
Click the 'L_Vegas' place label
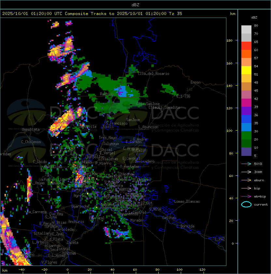tap(38, 183)
